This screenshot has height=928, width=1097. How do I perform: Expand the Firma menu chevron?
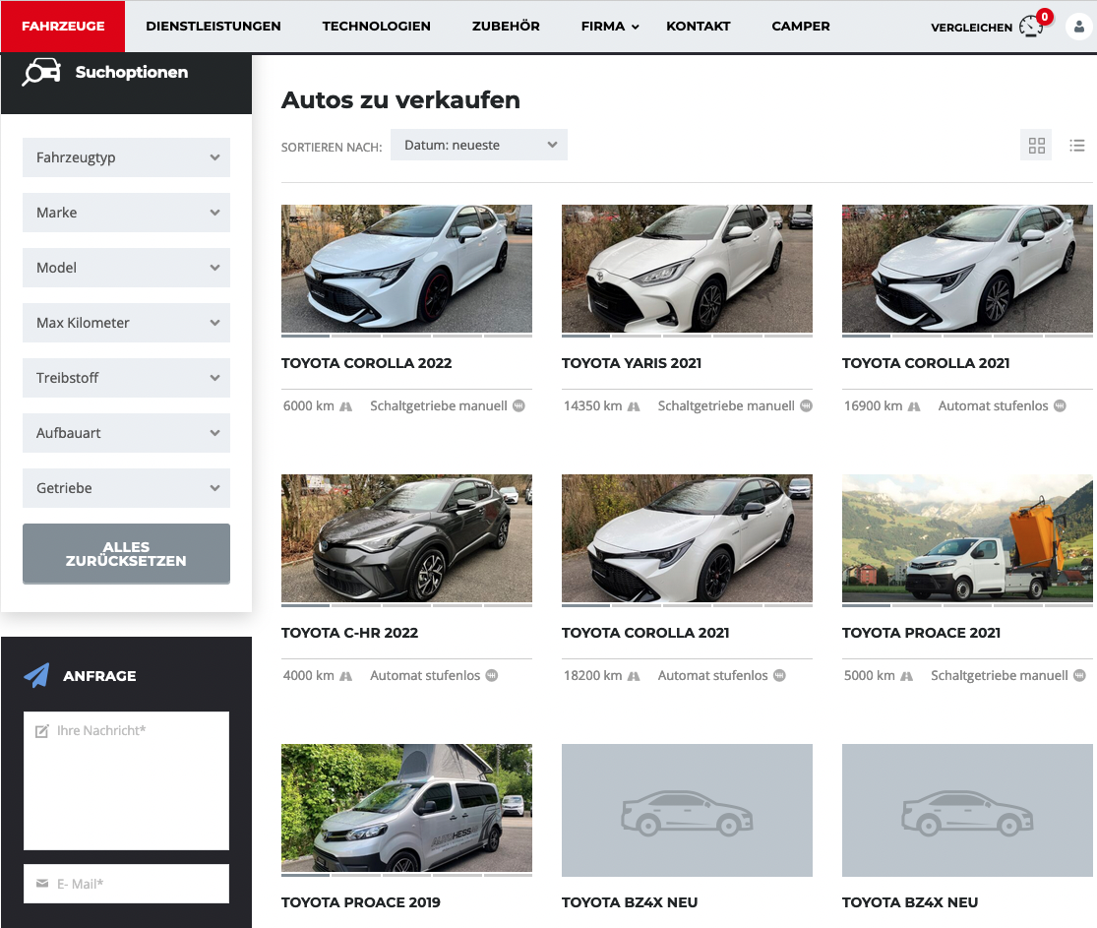(636, 27)
